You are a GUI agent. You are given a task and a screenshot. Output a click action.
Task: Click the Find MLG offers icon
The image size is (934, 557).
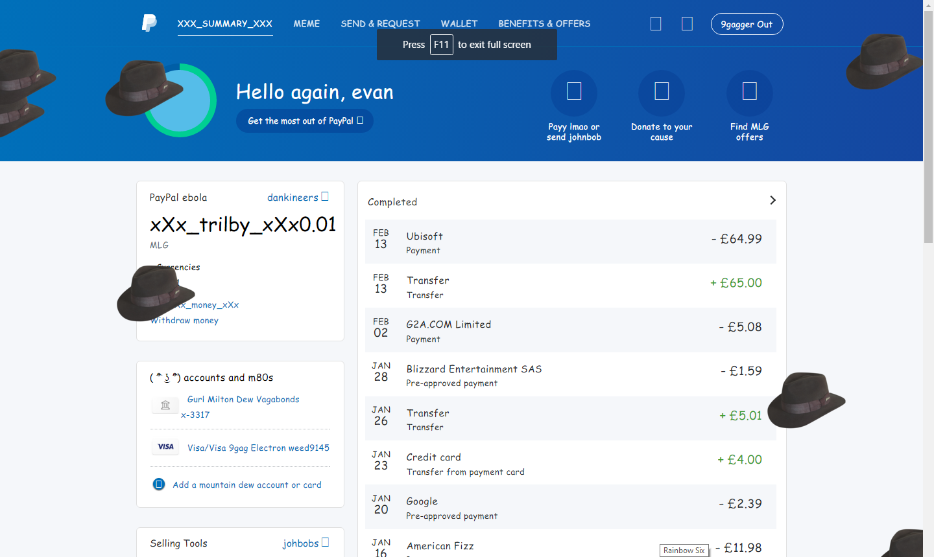(750, 93)
